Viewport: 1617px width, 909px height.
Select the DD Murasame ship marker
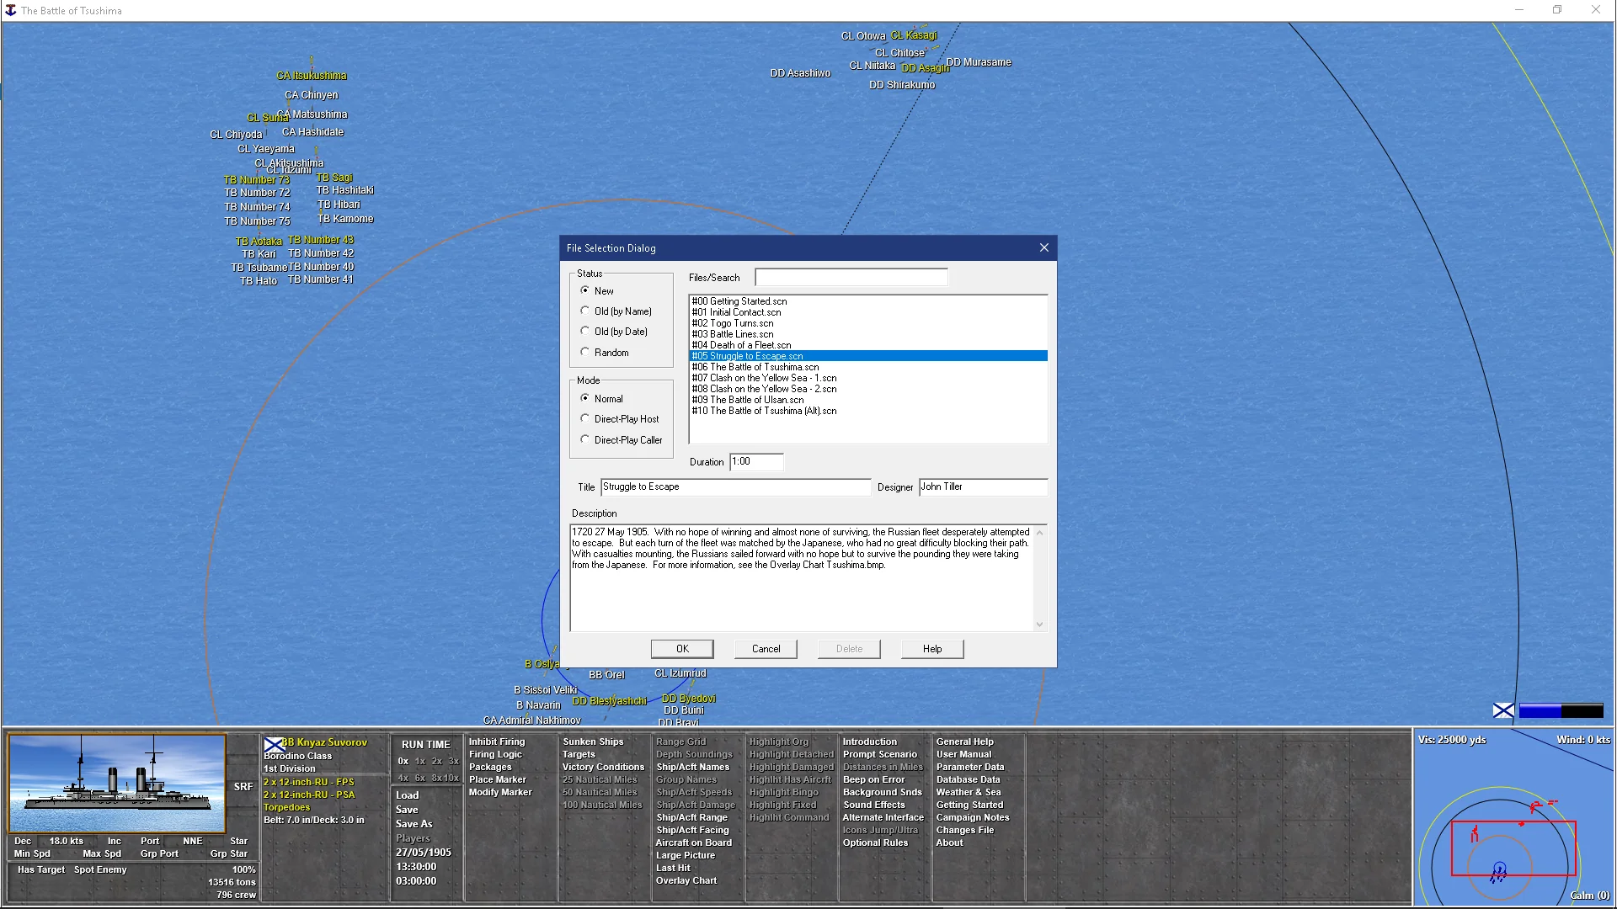[979, 62]
